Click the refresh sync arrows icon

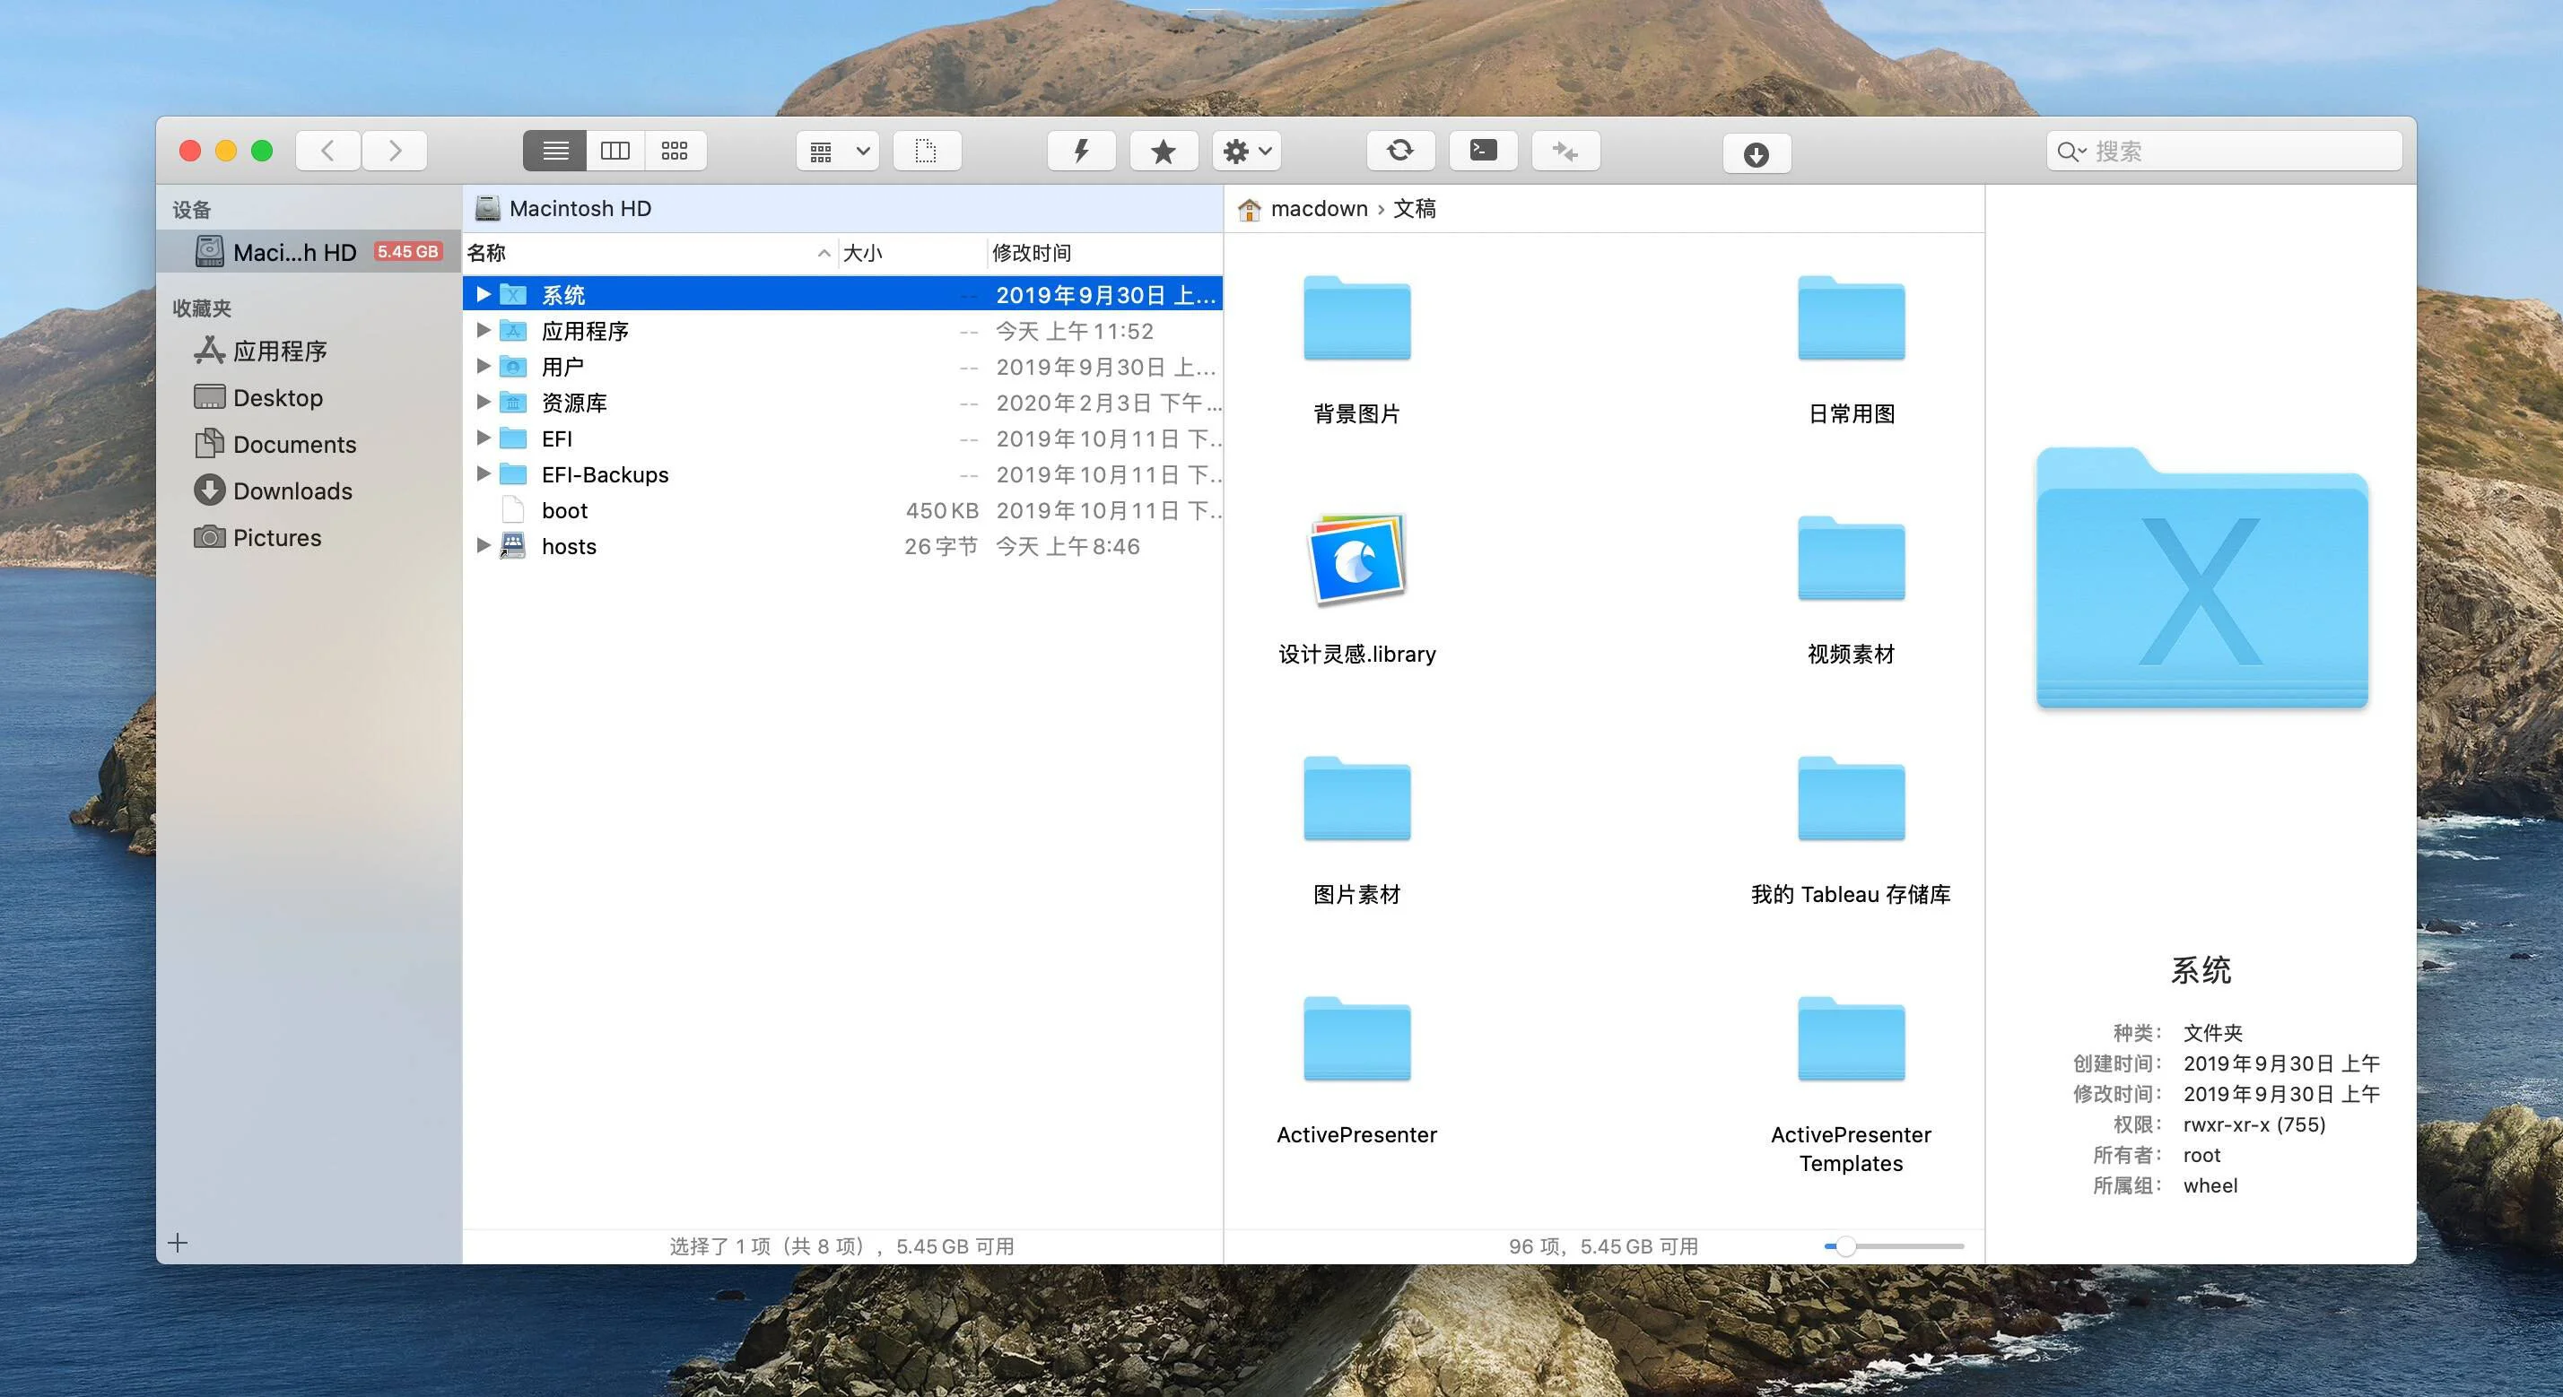1399,150
